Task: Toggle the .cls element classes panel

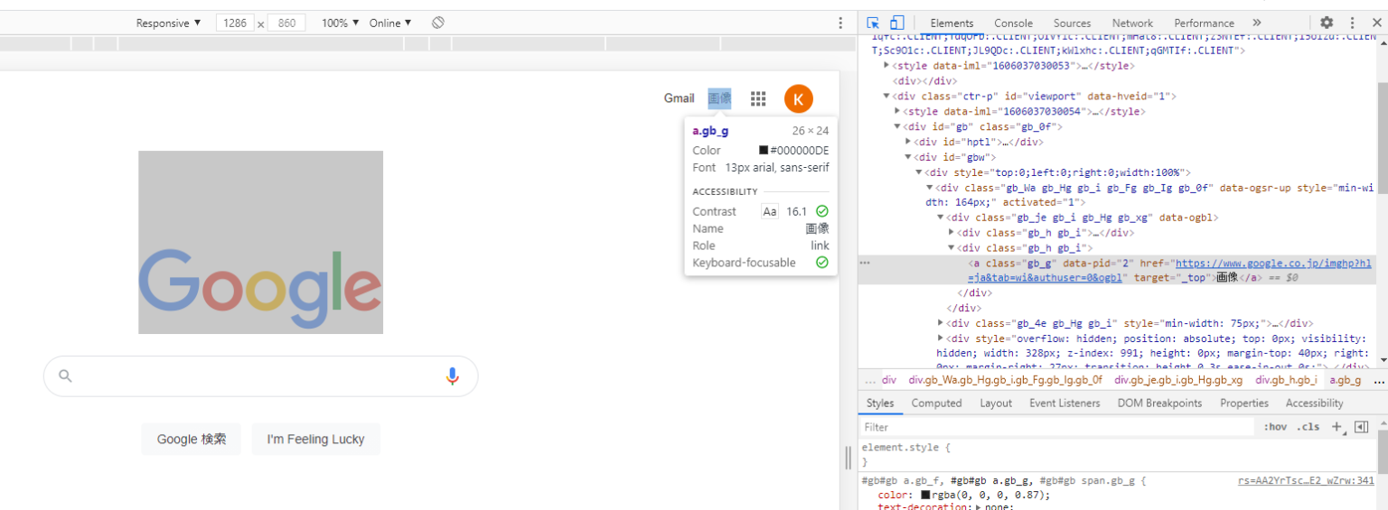Action: point(1308,427)
